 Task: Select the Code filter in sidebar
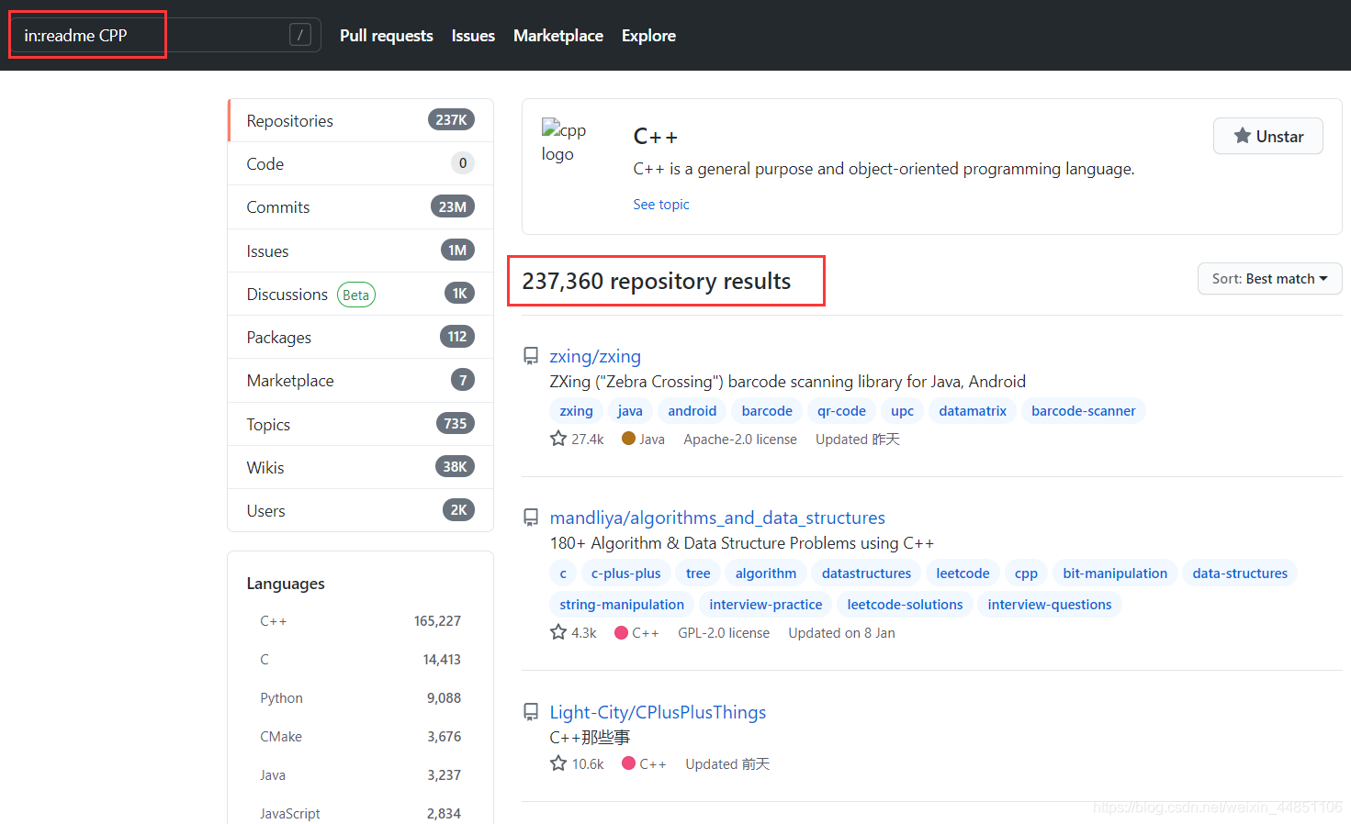pyautogui.click(x=361, y=163)
